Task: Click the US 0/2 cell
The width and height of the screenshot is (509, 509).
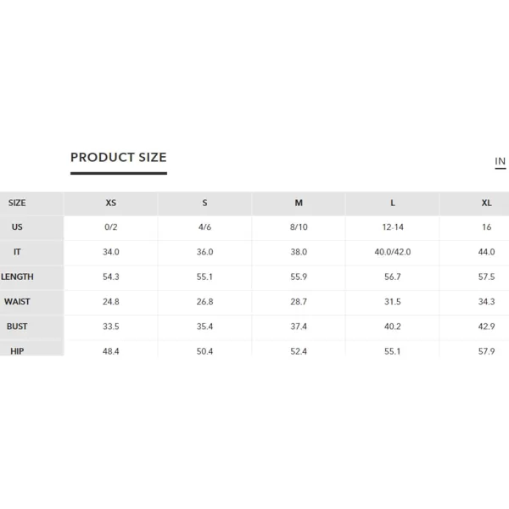Action: tap(110, 227)
